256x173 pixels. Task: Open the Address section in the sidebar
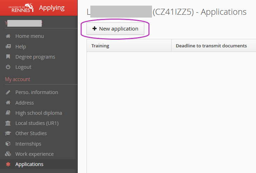[x=25, y=103]
